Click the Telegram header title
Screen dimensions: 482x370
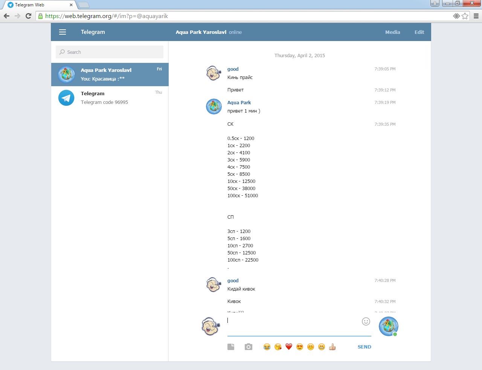point(93,32)
